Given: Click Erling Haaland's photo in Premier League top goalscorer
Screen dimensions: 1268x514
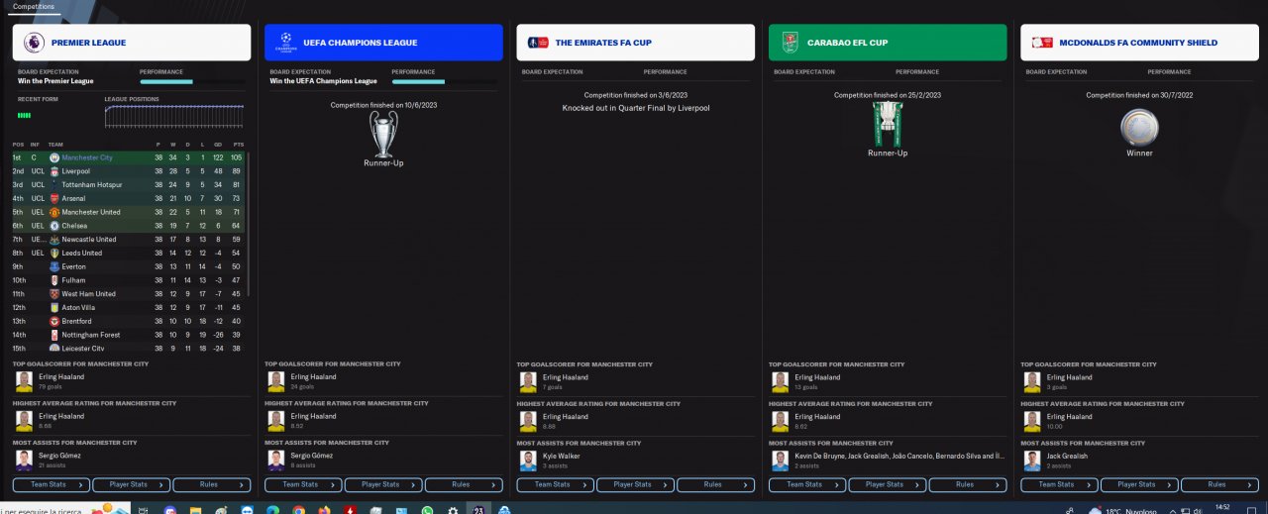Looking at the screenshot, I should click(24, 381).
